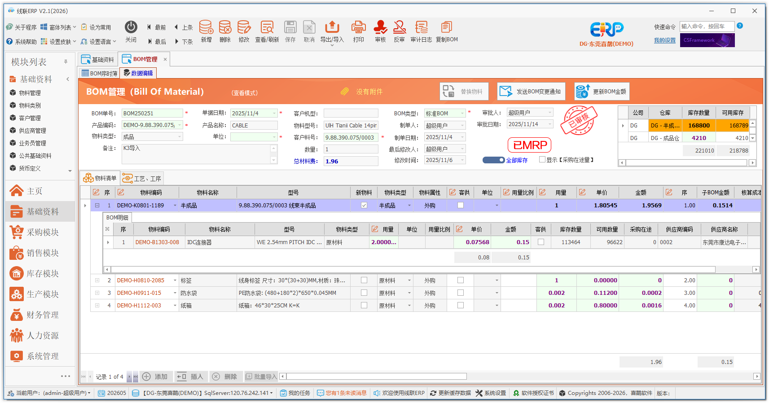
Task: Click the MRP button
Action: click(x=530, y=145)
